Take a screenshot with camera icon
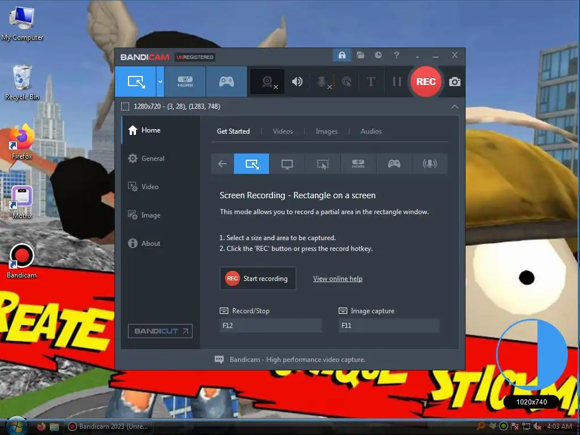 455,82
